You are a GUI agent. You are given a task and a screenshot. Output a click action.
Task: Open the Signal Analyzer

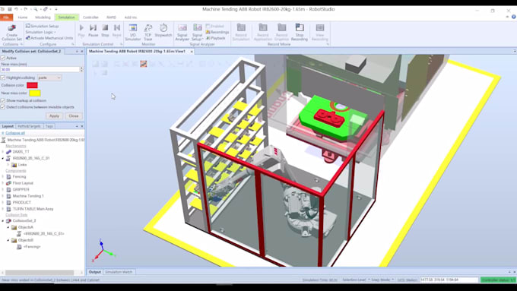click(x=182, y=33)
